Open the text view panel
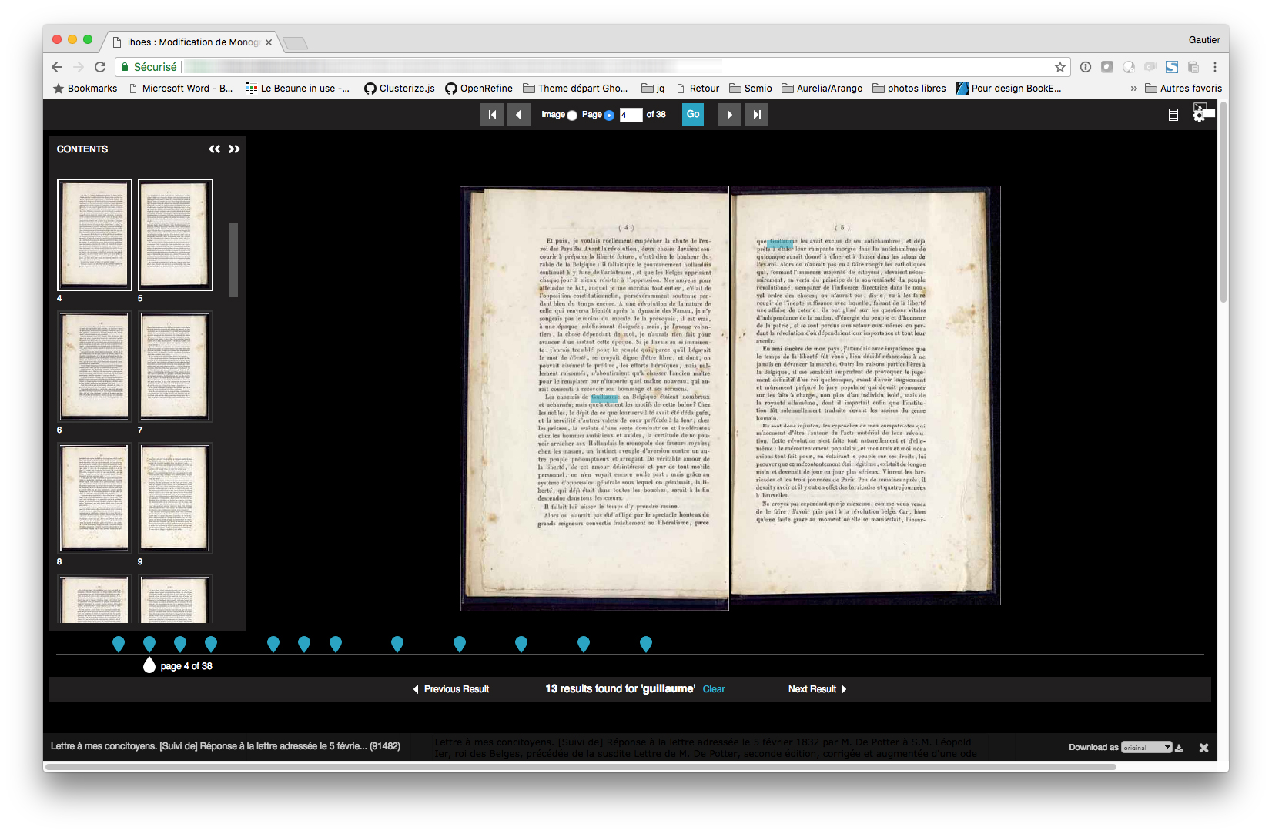The height and width of the screenshot is (834, 1272). point(1173,114)
